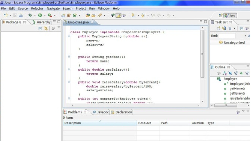Image resolution: width=252 pixels, height=141 pixels.
Task: Open the Project menu
Action: [x=81, y=8]
